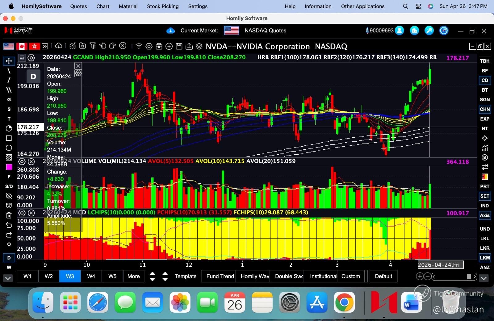The height and width of the screenshot is (321, 494).
Task: Click the up-down arrows beside Template label
Action: (x=165, y=276)
